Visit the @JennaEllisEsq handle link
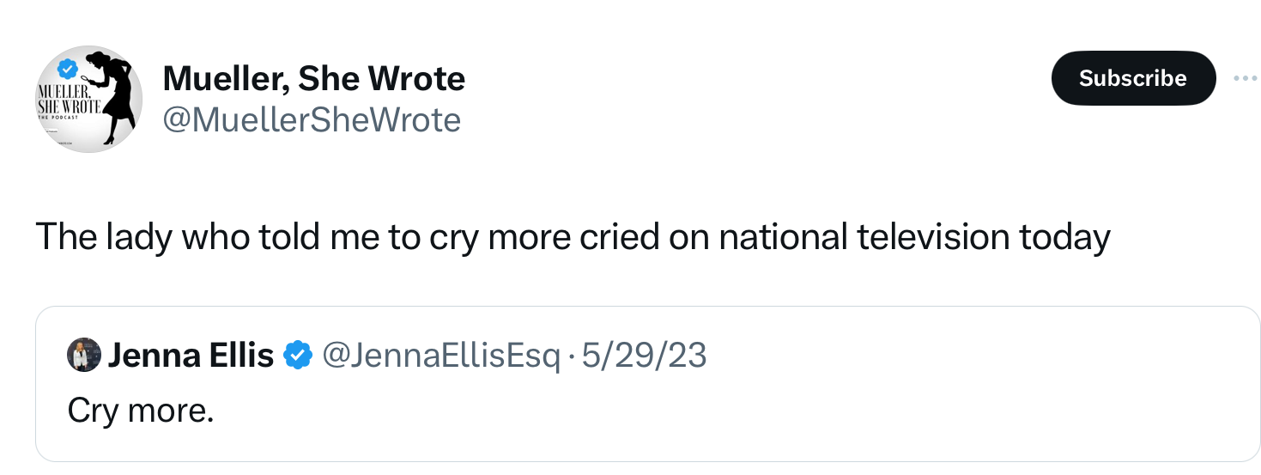 click(x=440, y=355)
